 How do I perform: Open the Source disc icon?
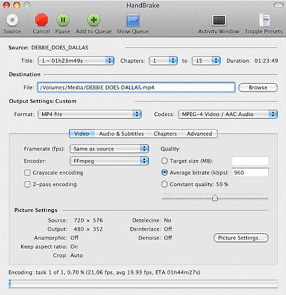pos(12,20)
